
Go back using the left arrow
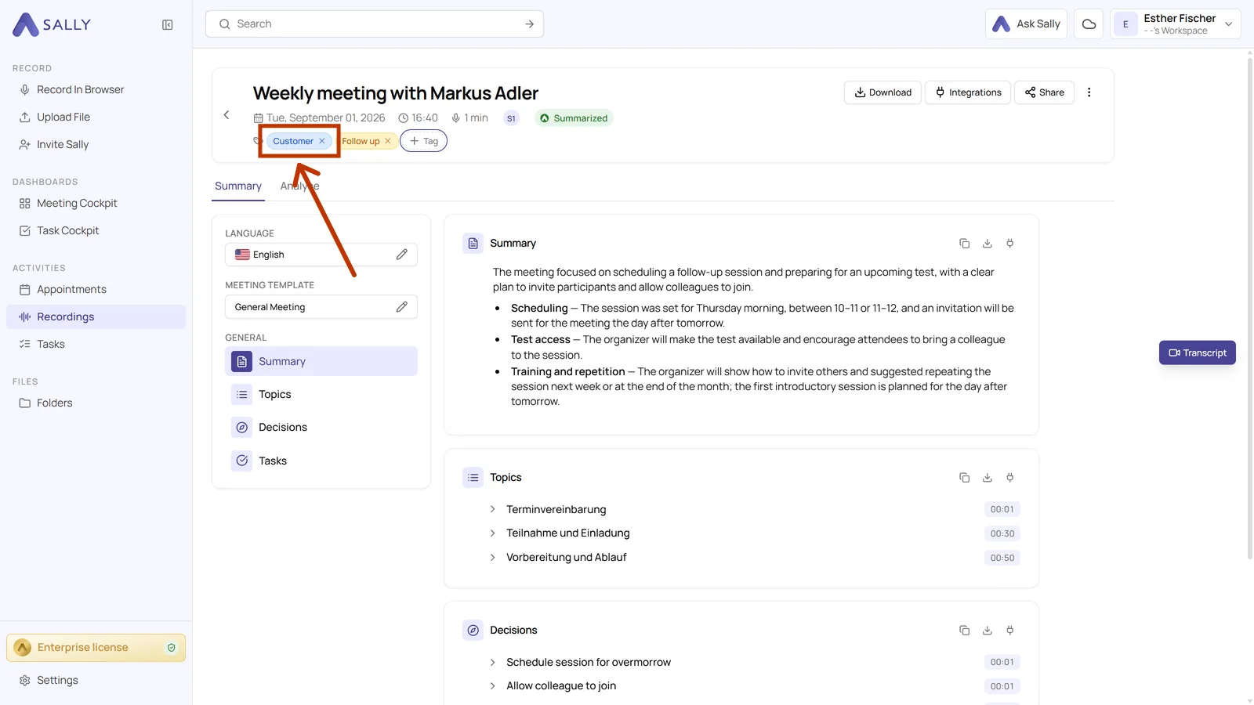click(x=227, y=115)
